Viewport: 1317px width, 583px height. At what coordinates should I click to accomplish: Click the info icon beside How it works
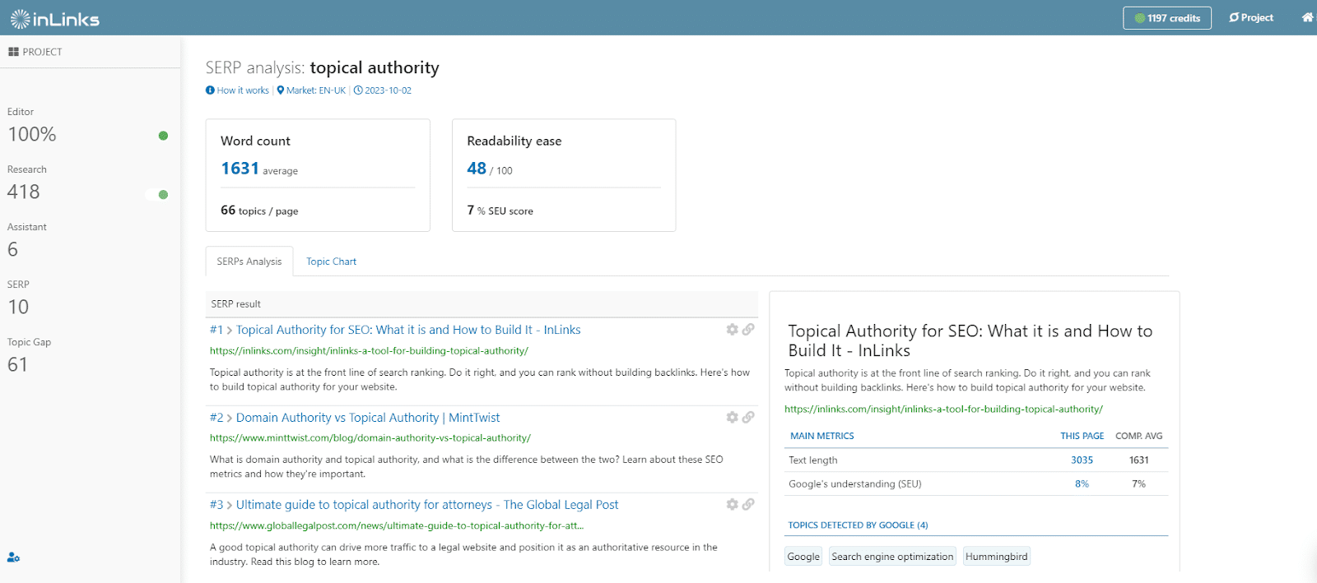[x=210, y=90]
